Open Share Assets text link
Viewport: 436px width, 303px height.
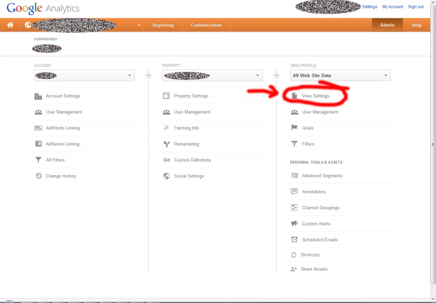[x=314, y=269]
